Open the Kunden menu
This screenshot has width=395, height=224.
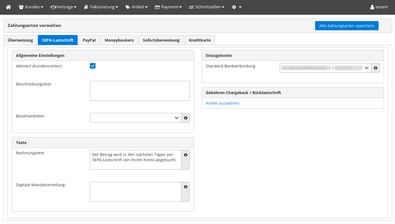click(x=31, y=7)
